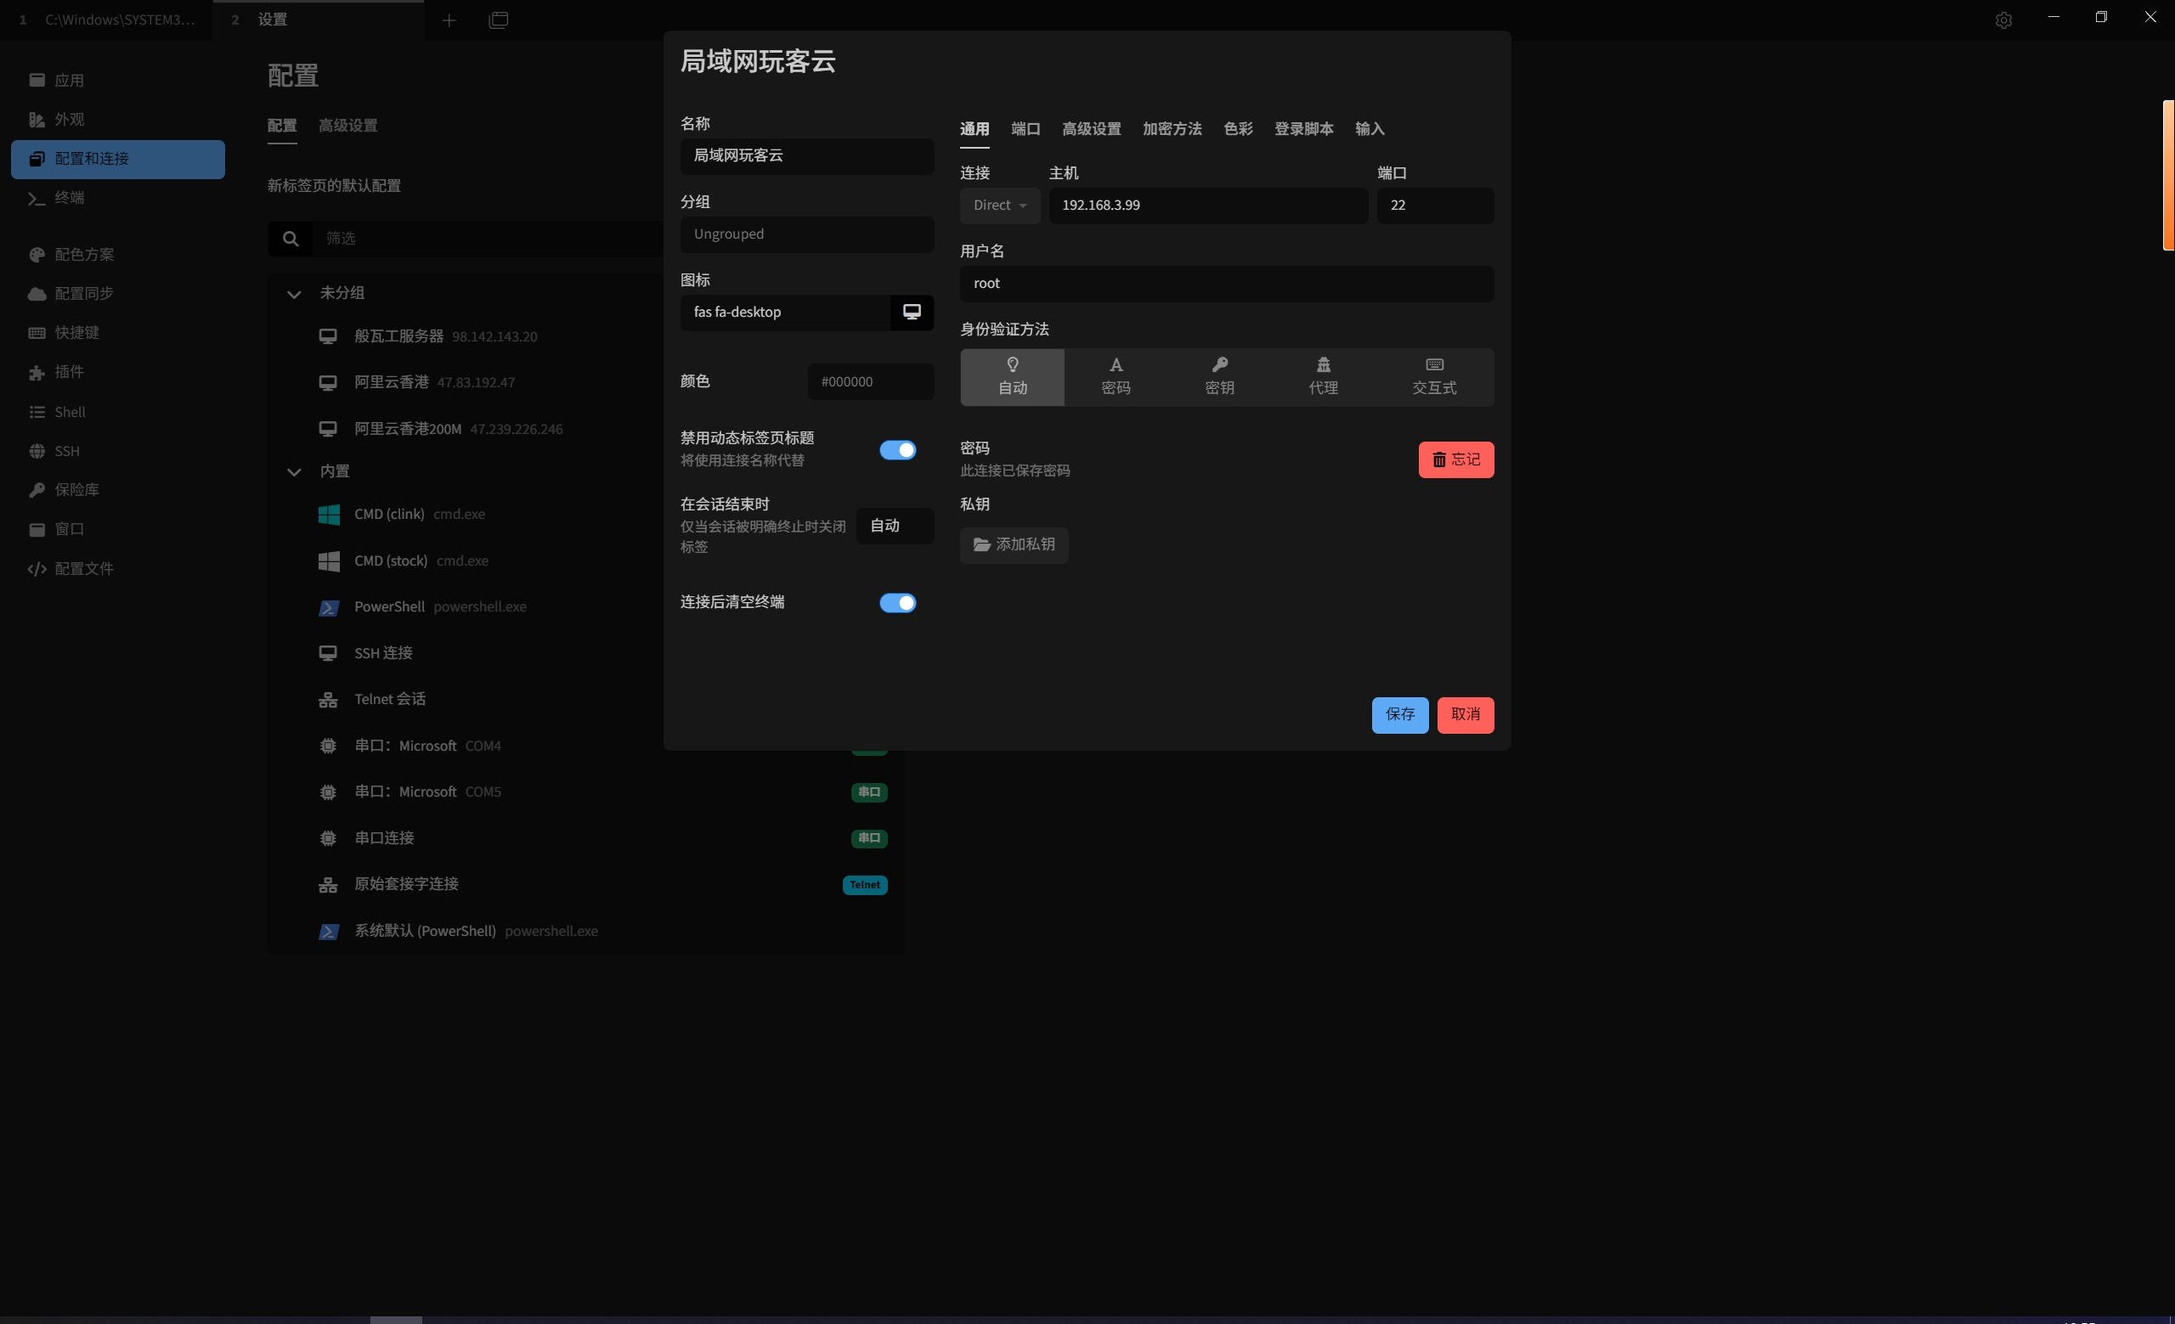Screen dimensions: 2175x1324
Task: Click the 忘记 forget password button
Action: point(1456,460)
